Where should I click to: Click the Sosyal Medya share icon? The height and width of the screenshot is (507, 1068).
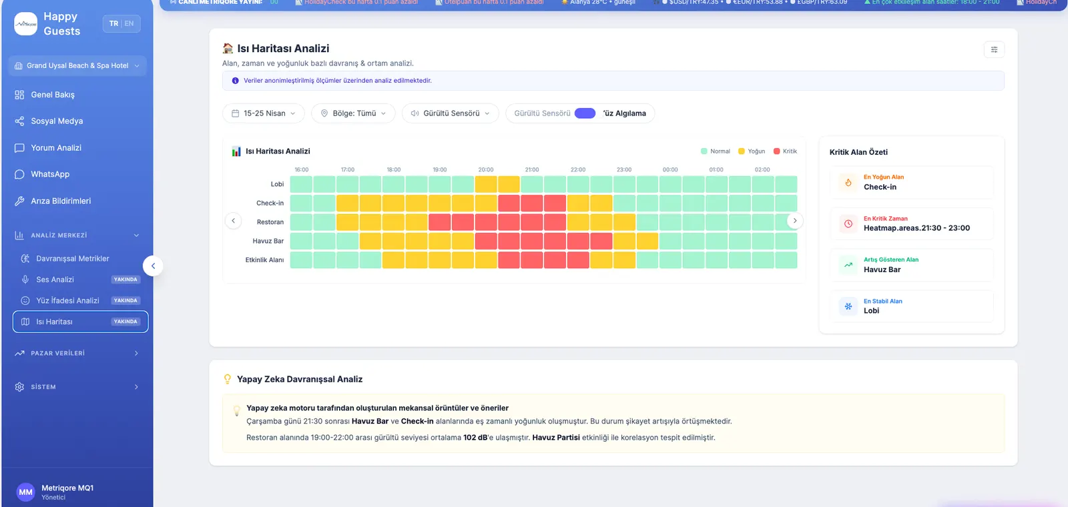[19, 121]
